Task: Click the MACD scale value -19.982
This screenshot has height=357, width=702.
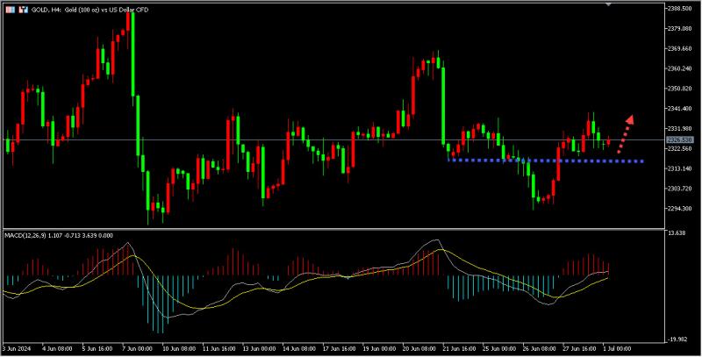Action: click(x=677, y=339)
